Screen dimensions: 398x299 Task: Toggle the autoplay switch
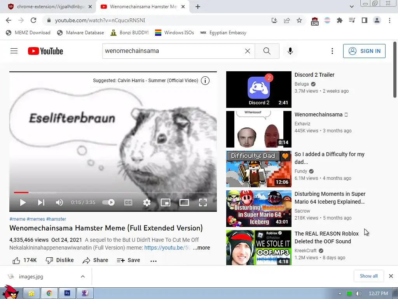(108, 202)
